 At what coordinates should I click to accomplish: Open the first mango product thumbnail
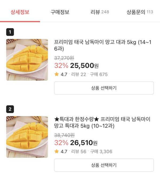27,60
